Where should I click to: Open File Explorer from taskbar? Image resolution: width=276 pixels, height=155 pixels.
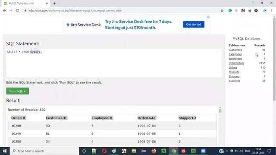134,151
